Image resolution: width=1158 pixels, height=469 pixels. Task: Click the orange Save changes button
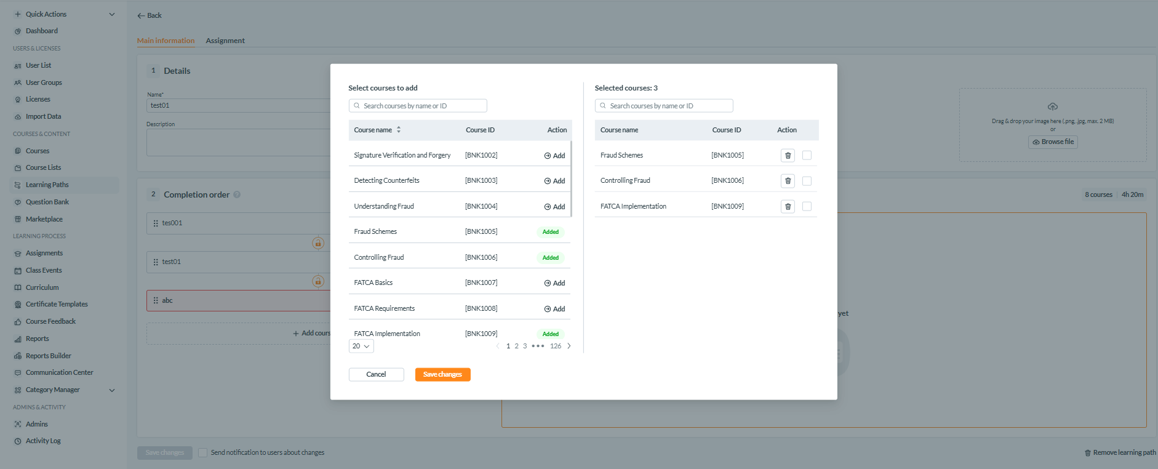pos(442,374)
